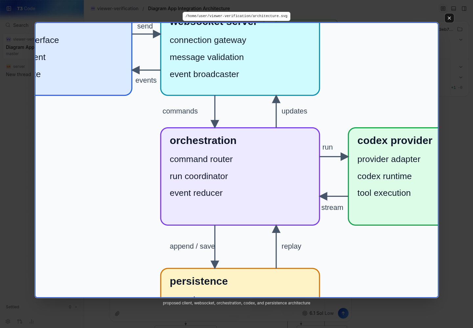
Task: Send the message with the blue arrow button
Action: coord(343,313)
